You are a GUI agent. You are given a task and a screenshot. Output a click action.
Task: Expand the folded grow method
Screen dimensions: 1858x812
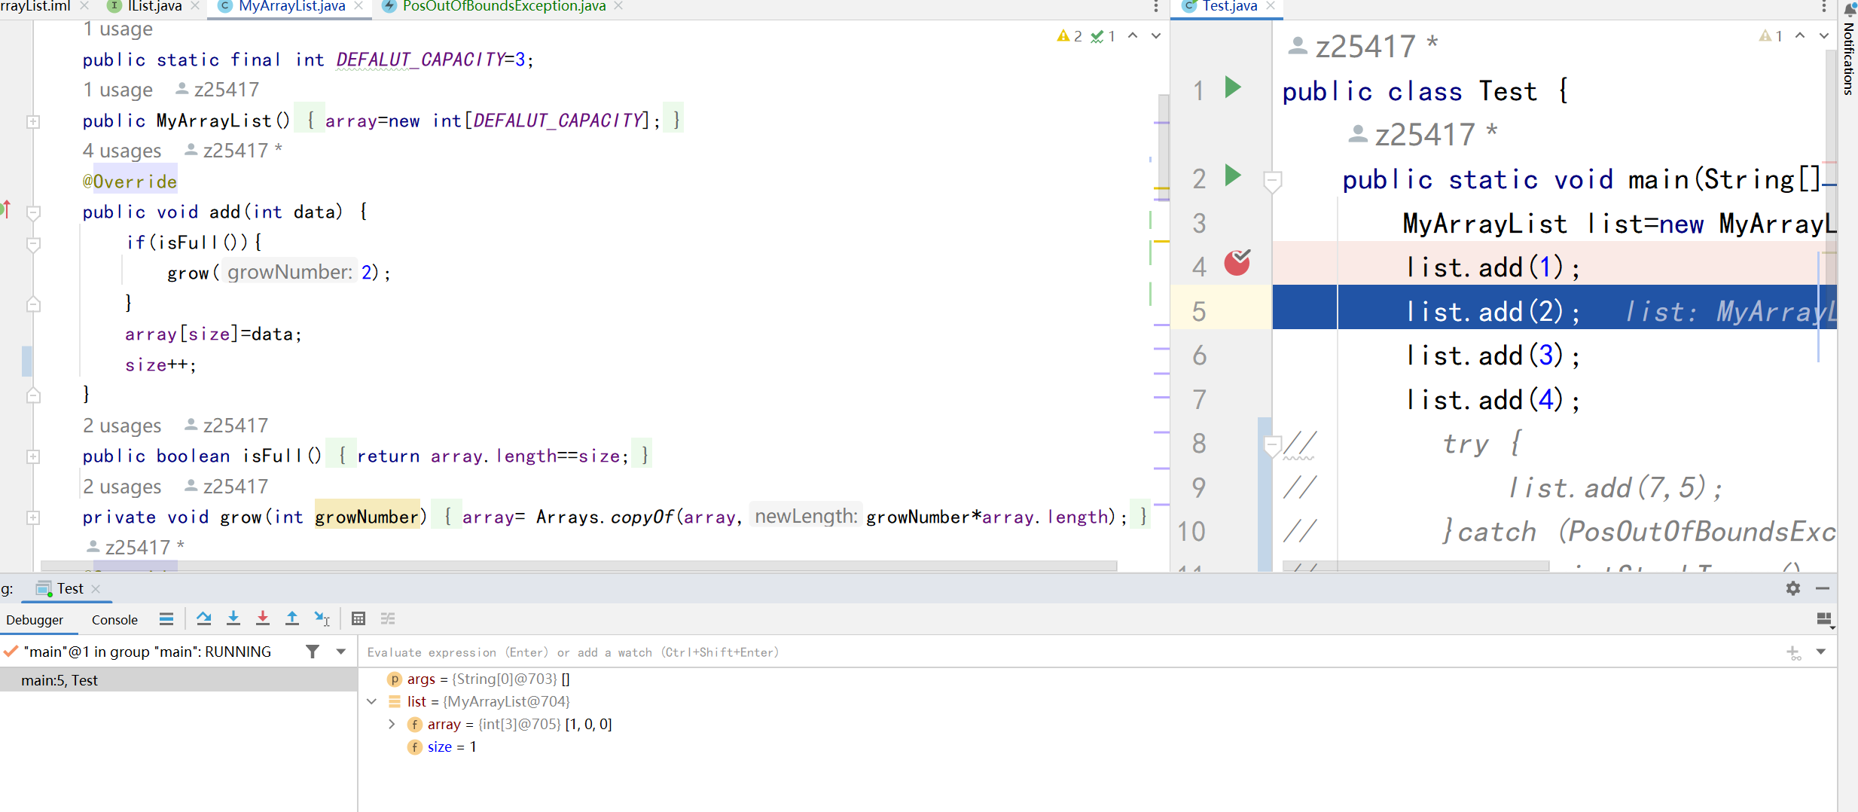(33, 517)
